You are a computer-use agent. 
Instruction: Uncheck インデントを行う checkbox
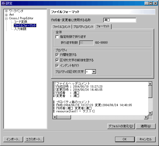click(57, 66)
